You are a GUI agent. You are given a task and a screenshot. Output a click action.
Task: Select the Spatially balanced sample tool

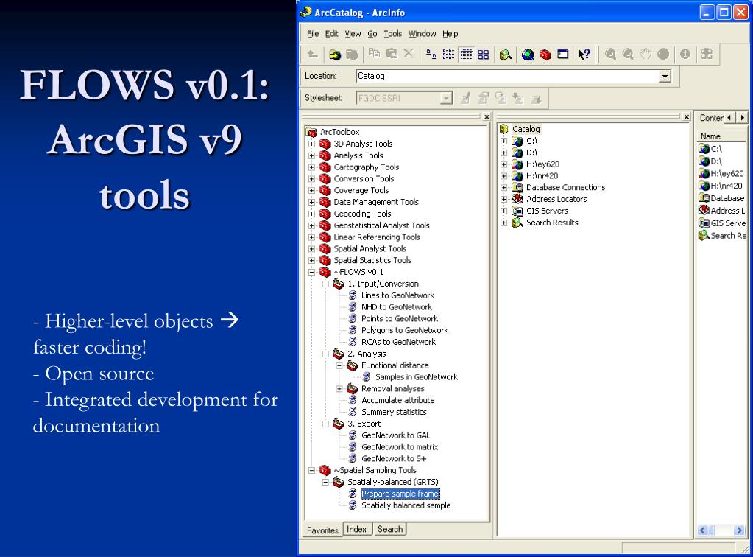click(406, 505)
